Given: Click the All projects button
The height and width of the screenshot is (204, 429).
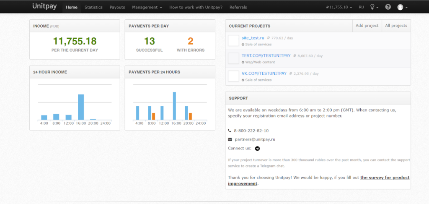Looking at the screenshot, I should click(396, 26).
